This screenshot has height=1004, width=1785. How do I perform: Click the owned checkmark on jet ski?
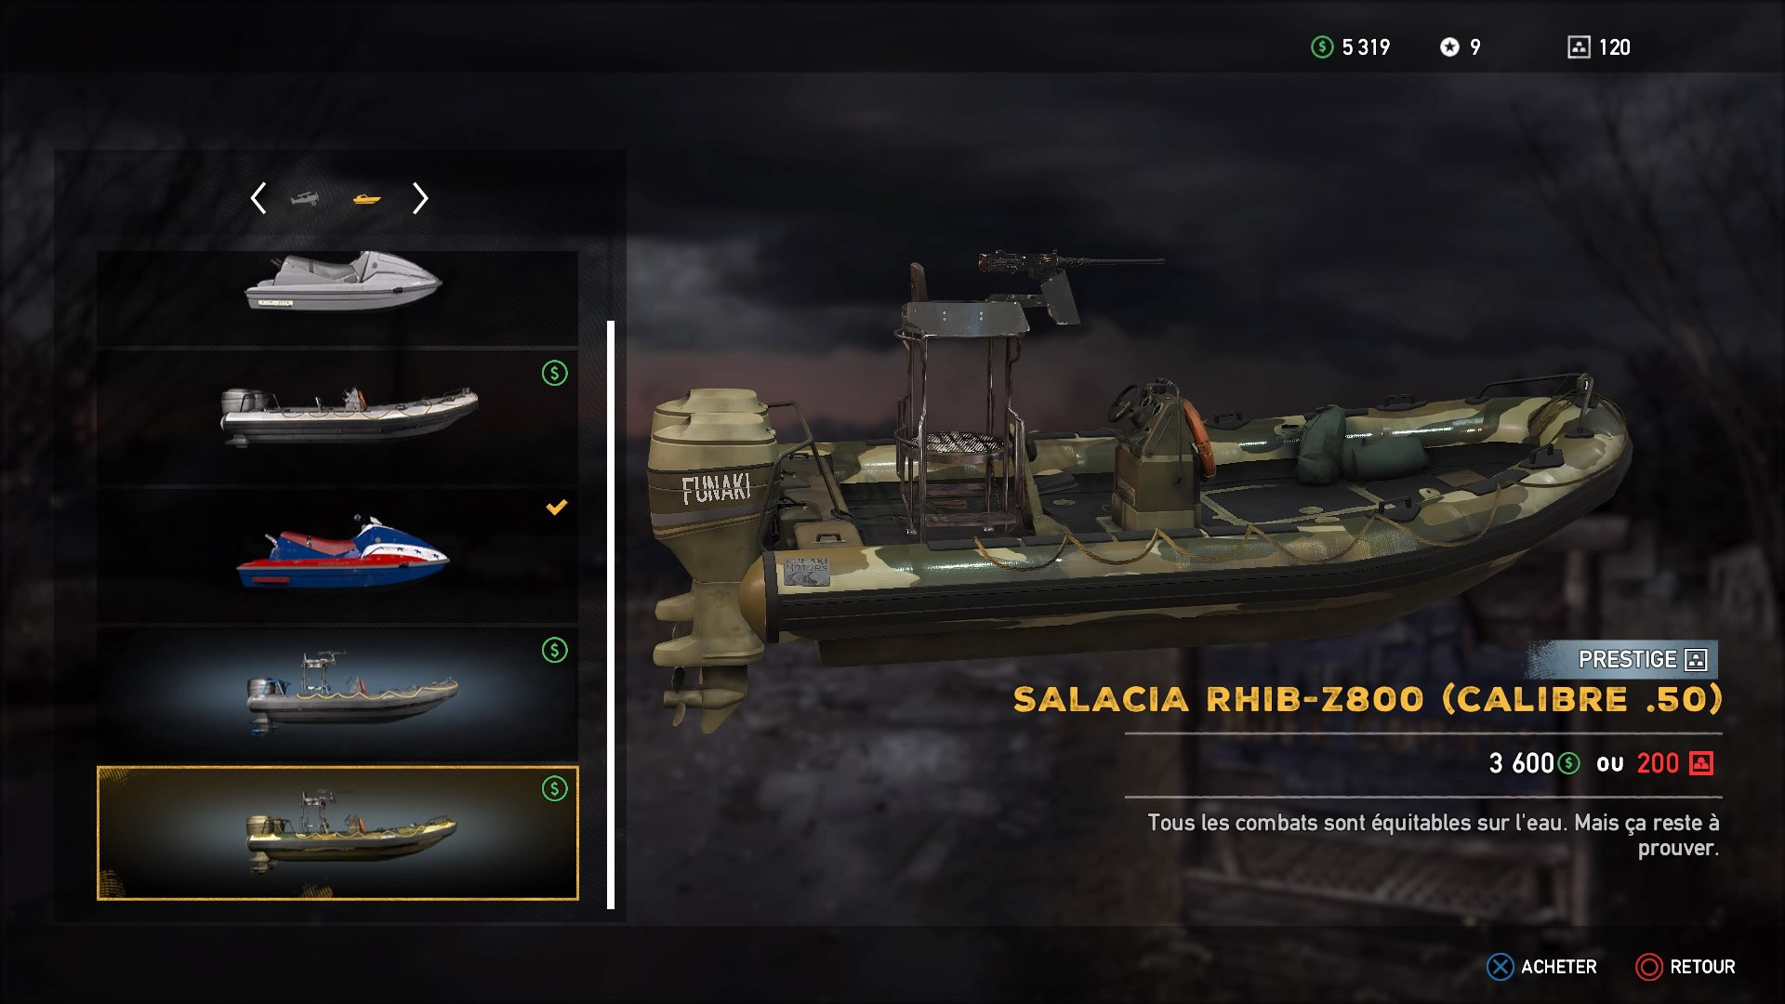[556, 508]
